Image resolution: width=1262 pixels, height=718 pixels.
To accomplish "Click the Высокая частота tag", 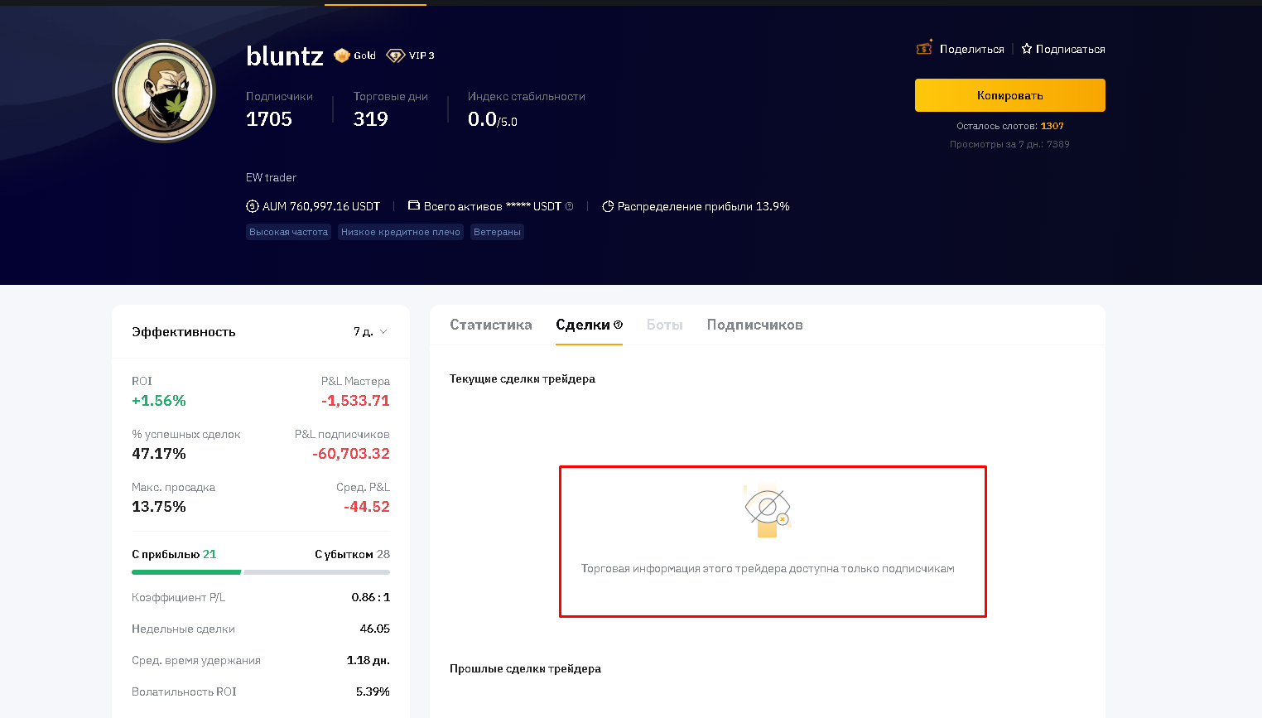I will [x=288, y=232].
